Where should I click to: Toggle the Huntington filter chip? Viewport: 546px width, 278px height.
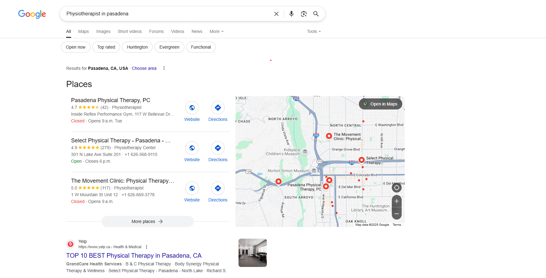click(137, 47)
